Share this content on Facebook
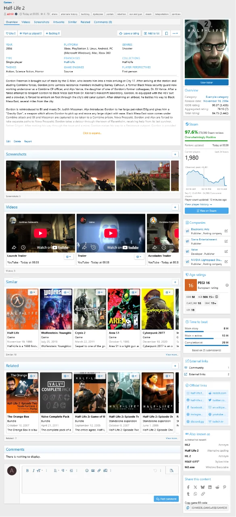The width and height of the screenshot is (236, 517). click(x=188, y=487)
